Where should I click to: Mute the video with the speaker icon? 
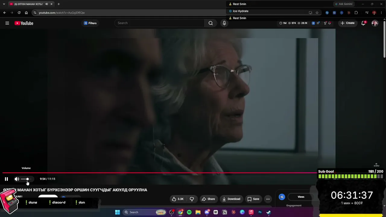click(x=17, y=179)
